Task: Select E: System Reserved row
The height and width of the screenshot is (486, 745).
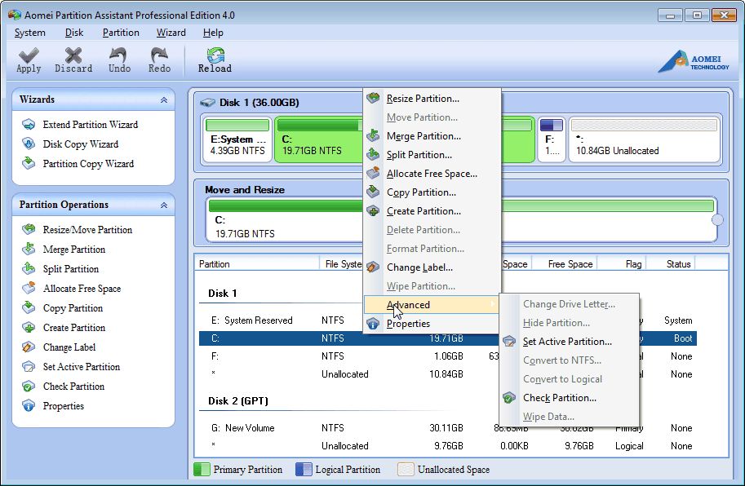Action: coord(447,320)
